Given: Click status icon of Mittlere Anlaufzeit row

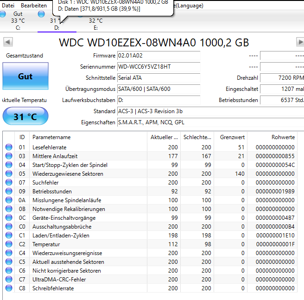Looking at the screenshot, I should pyautogui.click(x=9, y=156).
